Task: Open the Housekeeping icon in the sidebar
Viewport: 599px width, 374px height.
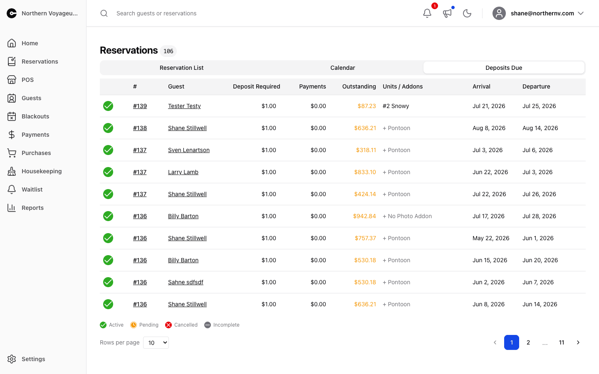Action: click(x=12, y=171)
